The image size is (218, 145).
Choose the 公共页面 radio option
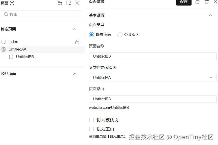[x=120, y=35]
